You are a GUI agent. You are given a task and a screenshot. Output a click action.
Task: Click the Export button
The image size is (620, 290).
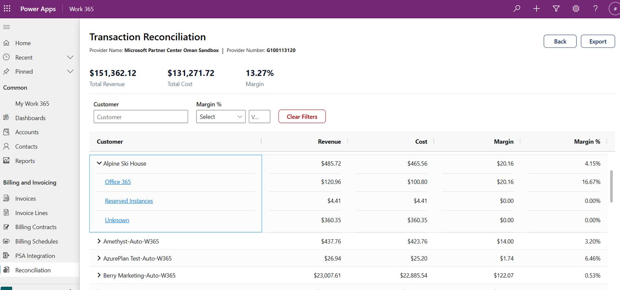point(598,41)
